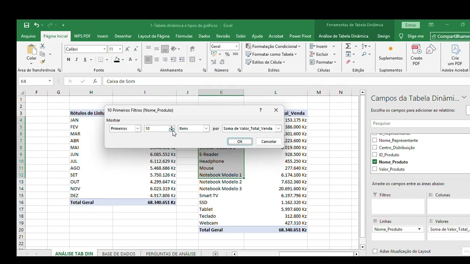Switch to the BASE DE DADOS sheet
Image resolution: width=470 pixels, height=264 pixels.
(119, 254)
